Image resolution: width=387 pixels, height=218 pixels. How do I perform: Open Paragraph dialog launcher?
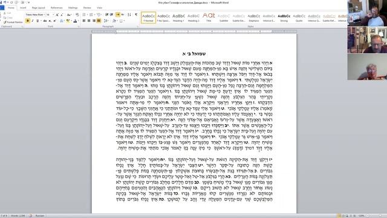click(137, 27)
